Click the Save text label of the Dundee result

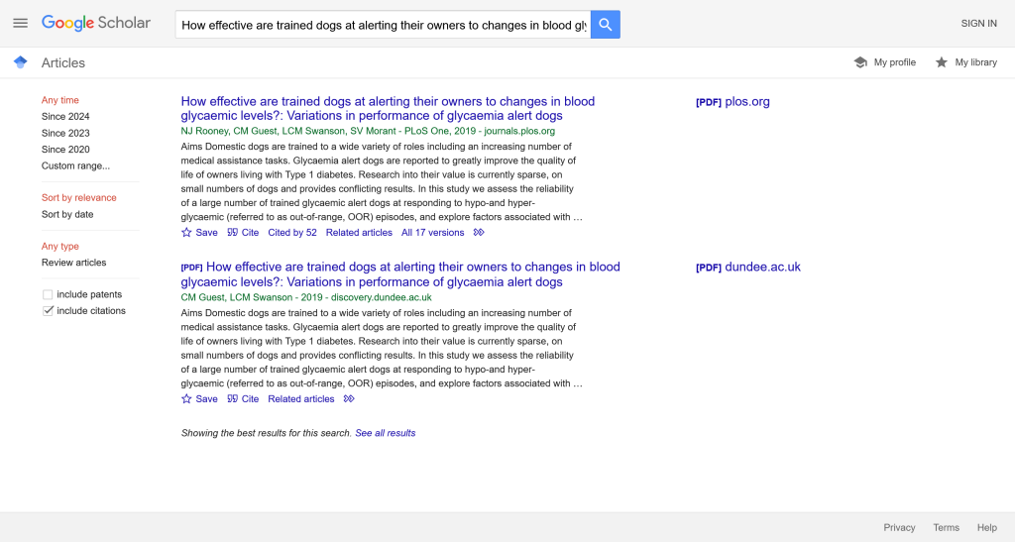click(x=206, y=398)
